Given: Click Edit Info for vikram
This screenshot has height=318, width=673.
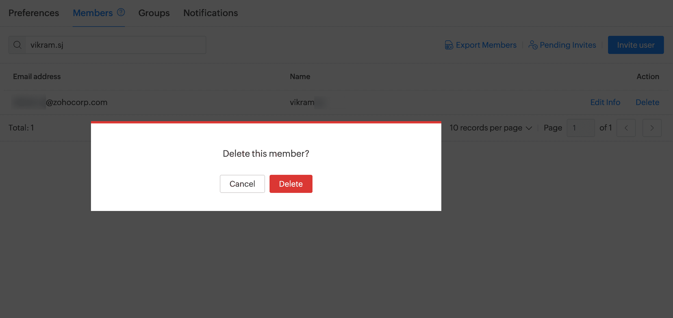Looking at the screenshot, I should click(605, 102).
